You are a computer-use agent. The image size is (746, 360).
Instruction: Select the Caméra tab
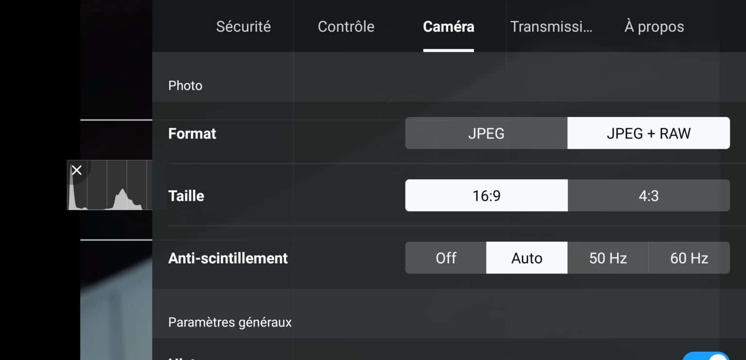448,27
